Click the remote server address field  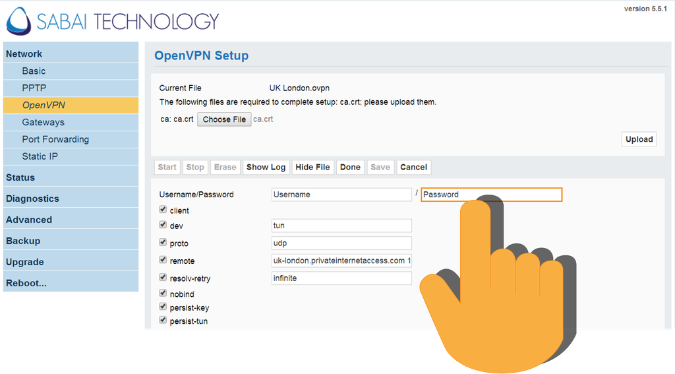[341, 261]
